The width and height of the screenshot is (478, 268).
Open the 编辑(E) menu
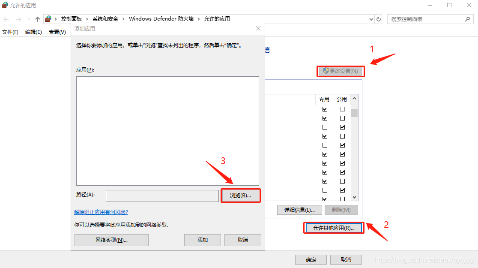[x=33, y=32]
